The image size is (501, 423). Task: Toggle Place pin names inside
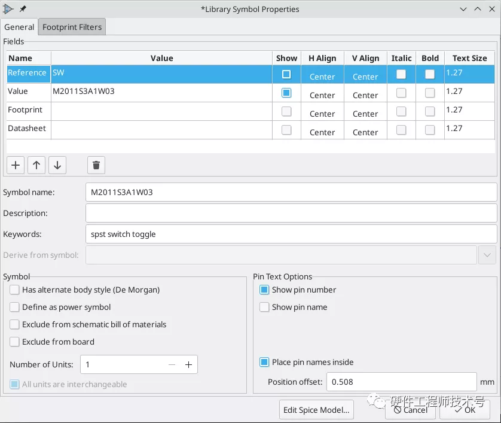(x=264, y=362)
